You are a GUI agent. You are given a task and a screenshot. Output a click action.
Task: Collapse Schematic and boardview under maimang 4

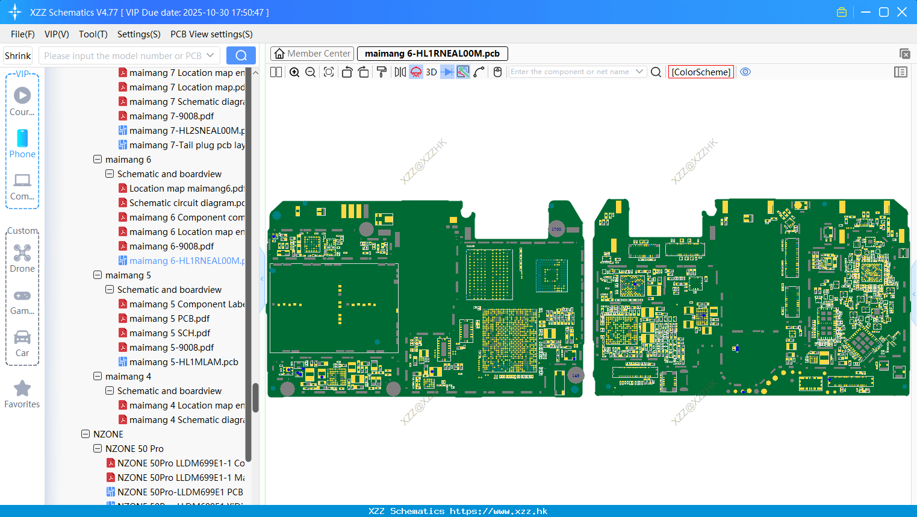110,390
